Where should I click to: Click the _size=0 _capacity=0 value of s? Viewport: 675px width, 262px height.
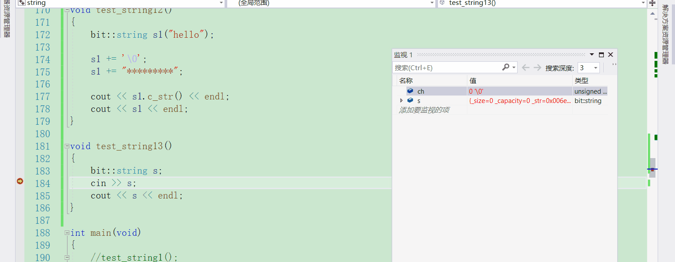(x=520, y=101)
